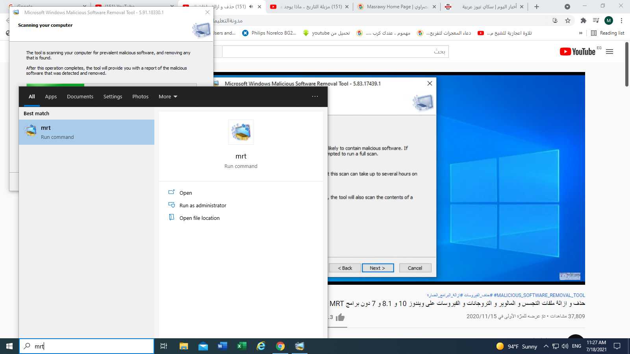This screenshot has height=354, width=630.
Task: Choose Run as administrator for mrt
Action: [203, 205]
